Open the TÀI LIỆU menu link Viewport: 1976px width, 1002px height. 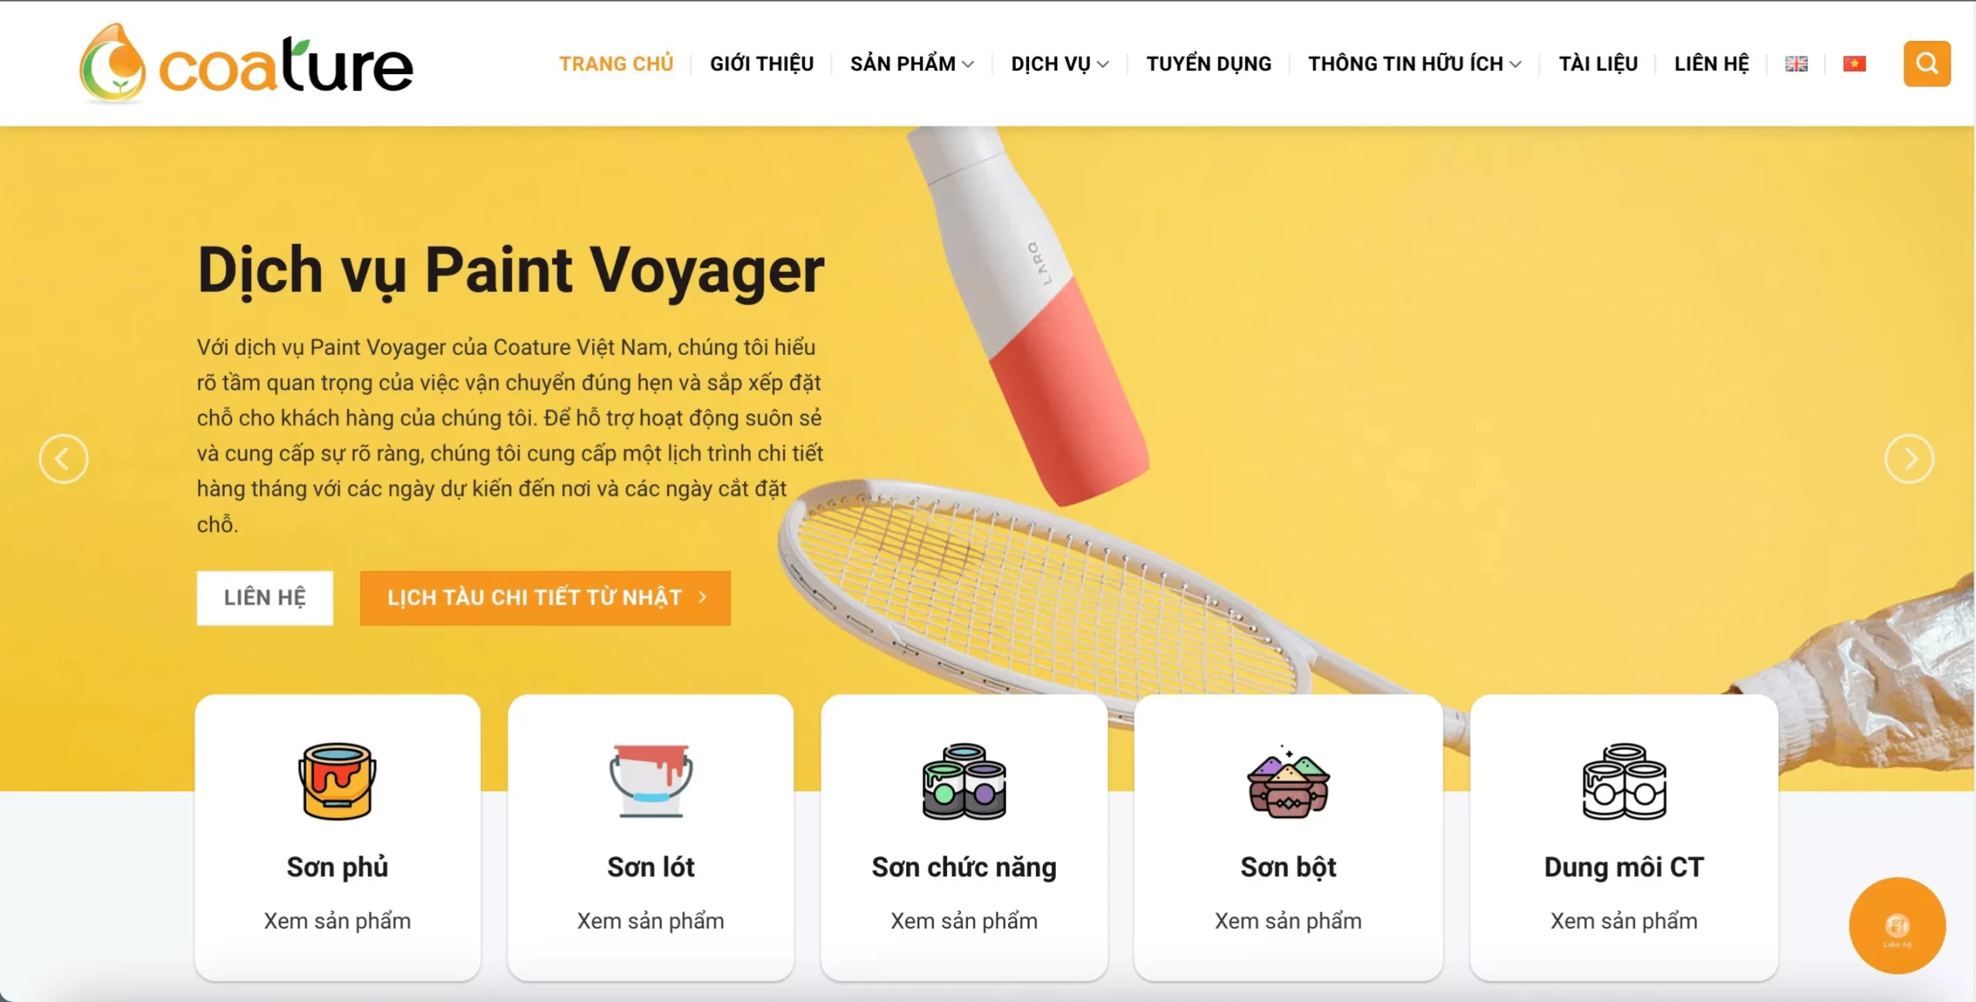(1598, 64)
